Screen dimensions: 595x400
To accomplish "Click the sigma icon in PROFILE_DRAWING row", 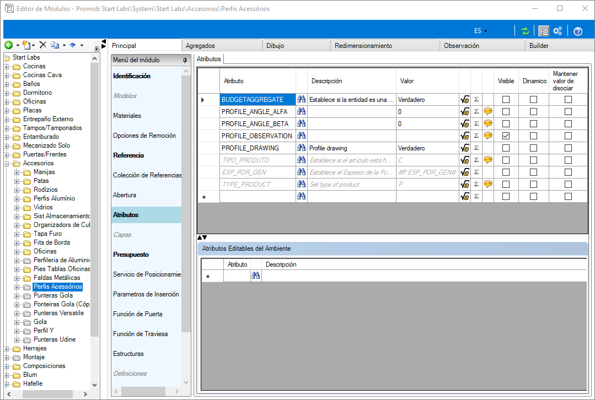I will [x=476, y=148].
